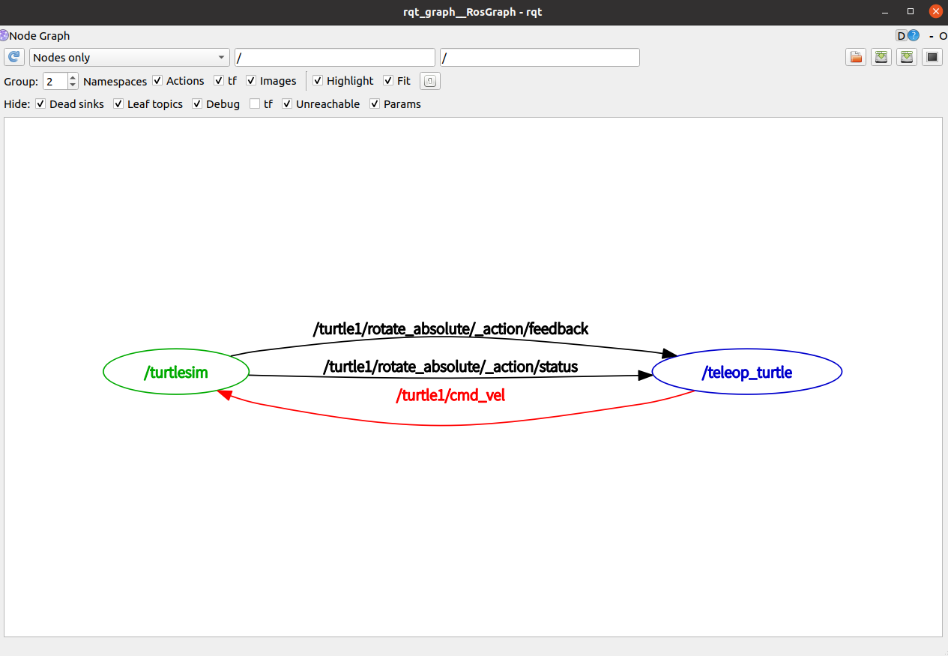
Task: Click the D button beside help
Action: tap(902, 35)
